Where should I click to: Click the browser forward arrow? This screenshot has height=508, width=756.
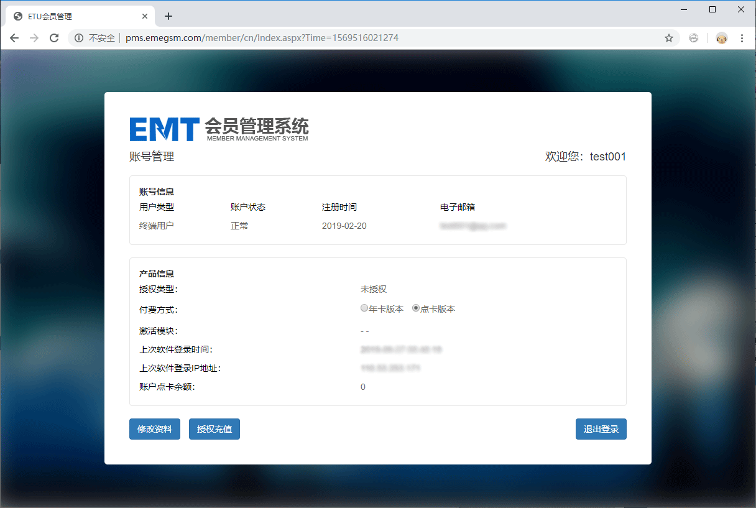click(34, 38)
